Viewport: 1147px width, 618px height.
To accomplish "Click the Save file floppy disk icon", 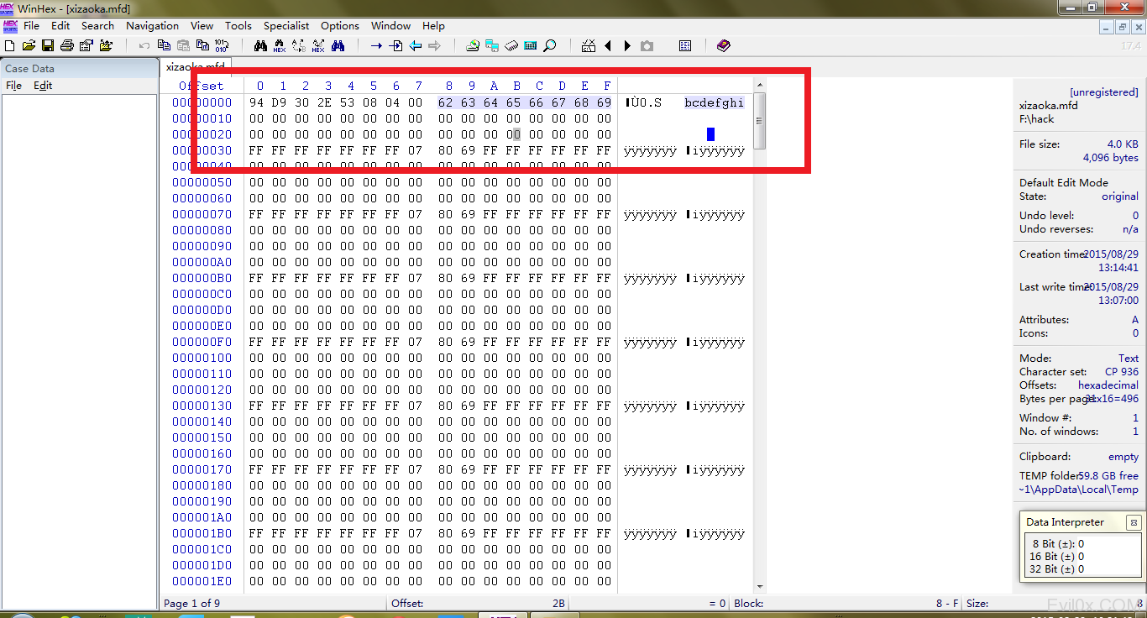I will [x=48, y=45].
